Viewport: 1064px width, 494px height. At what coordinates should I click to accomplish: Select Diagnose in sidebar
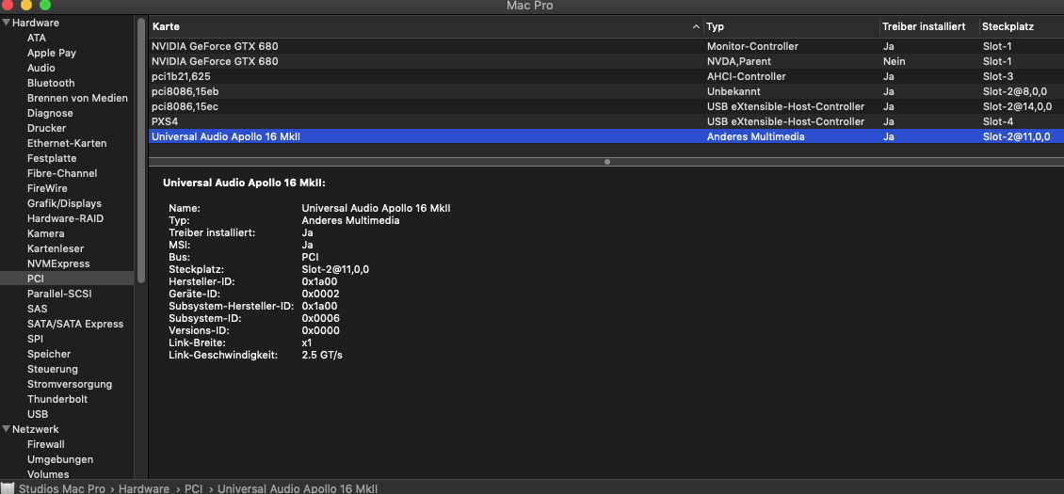coord(50,113)
